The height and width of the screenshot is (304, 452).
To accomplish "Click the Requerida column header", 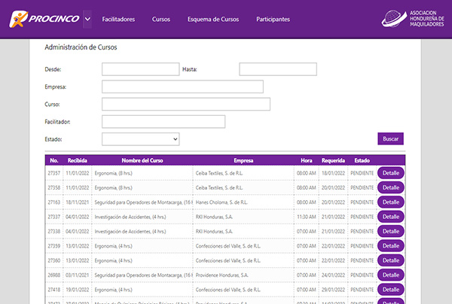I will click(333, 160).
